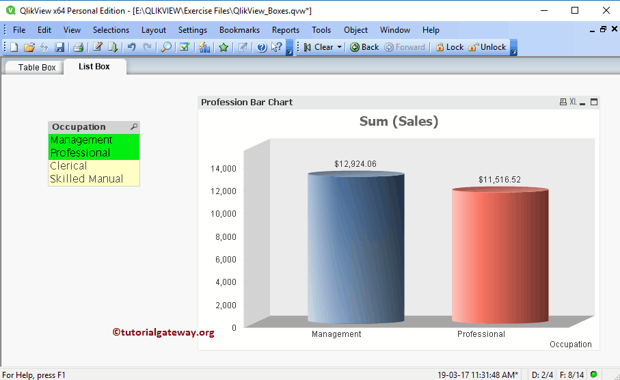Click the blue Management cylinder bar
The width and height of the screenshot is (620, 380).
tap(356, 248)
